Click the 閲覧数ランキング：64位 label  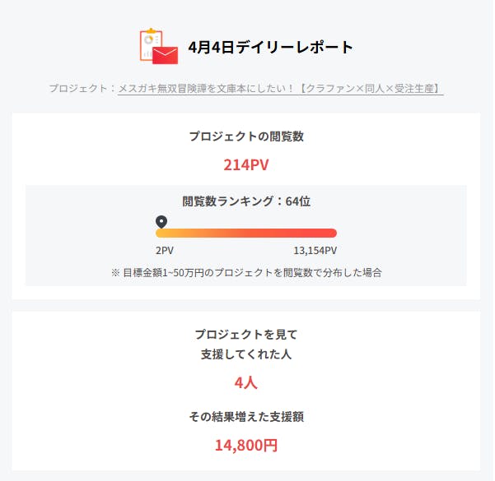246,201
